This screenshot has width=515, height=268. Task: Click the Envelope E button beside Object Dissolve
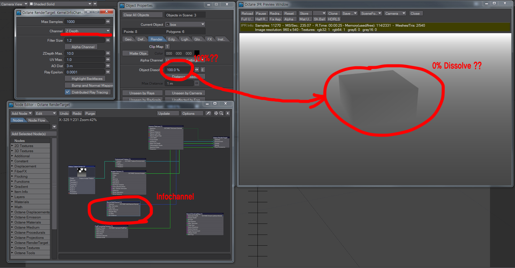(203, 70)
